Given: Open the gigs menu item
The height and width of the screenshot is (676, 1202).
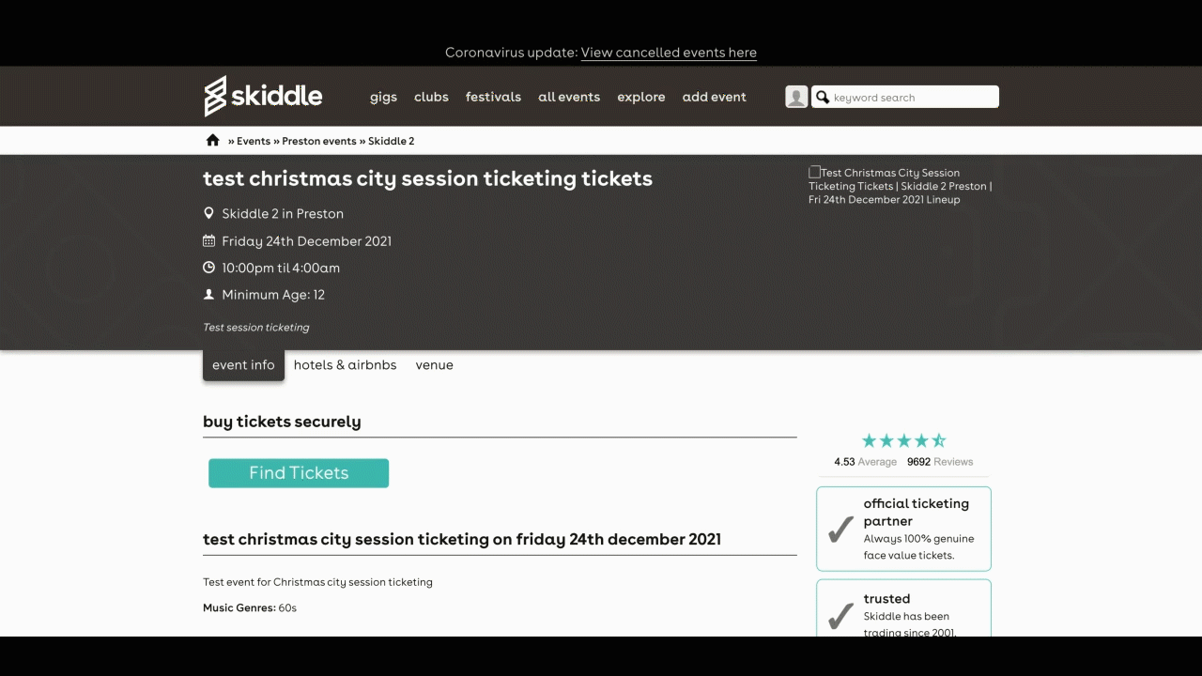Looking at the screenshot, I should click(383, 97).
